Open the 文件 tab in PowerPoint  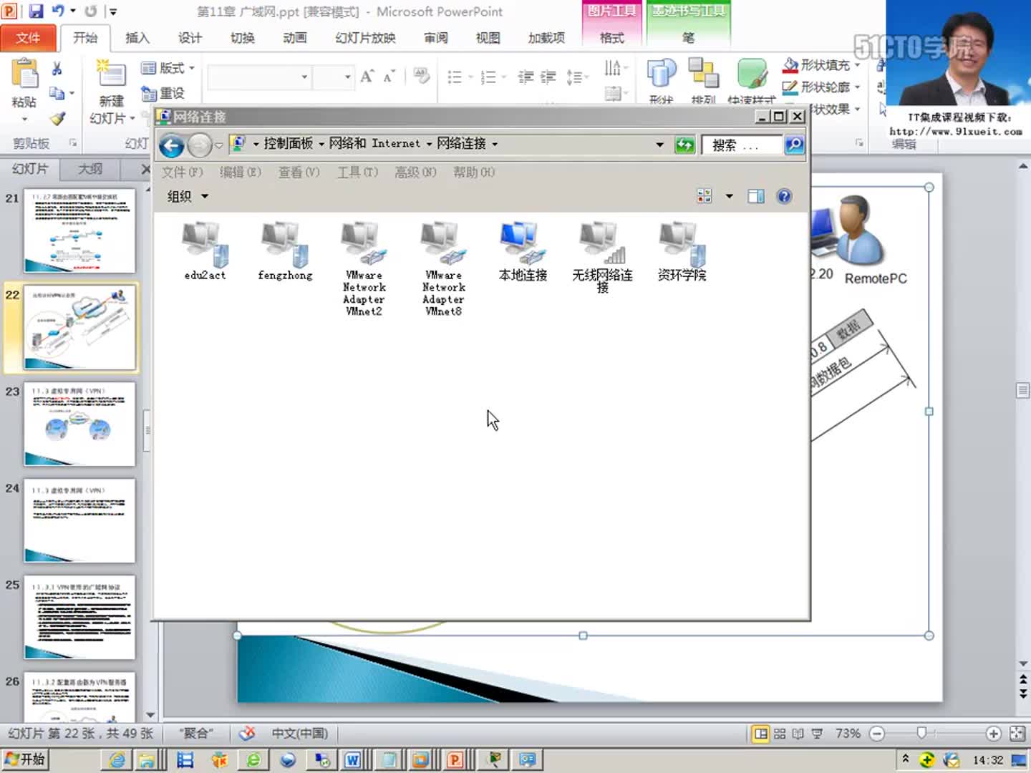point(29,37)
